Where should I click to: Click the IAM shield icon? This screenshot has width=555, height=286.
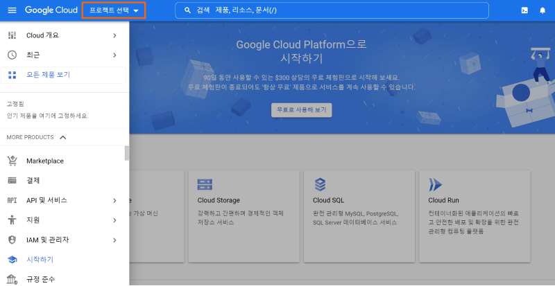[x=12, y=240]
